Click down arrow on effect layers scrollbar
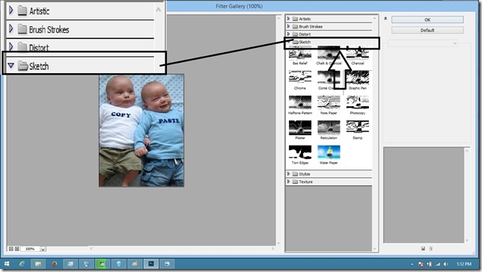This screenshot has width=482, height=272. [x=467, y=240]
